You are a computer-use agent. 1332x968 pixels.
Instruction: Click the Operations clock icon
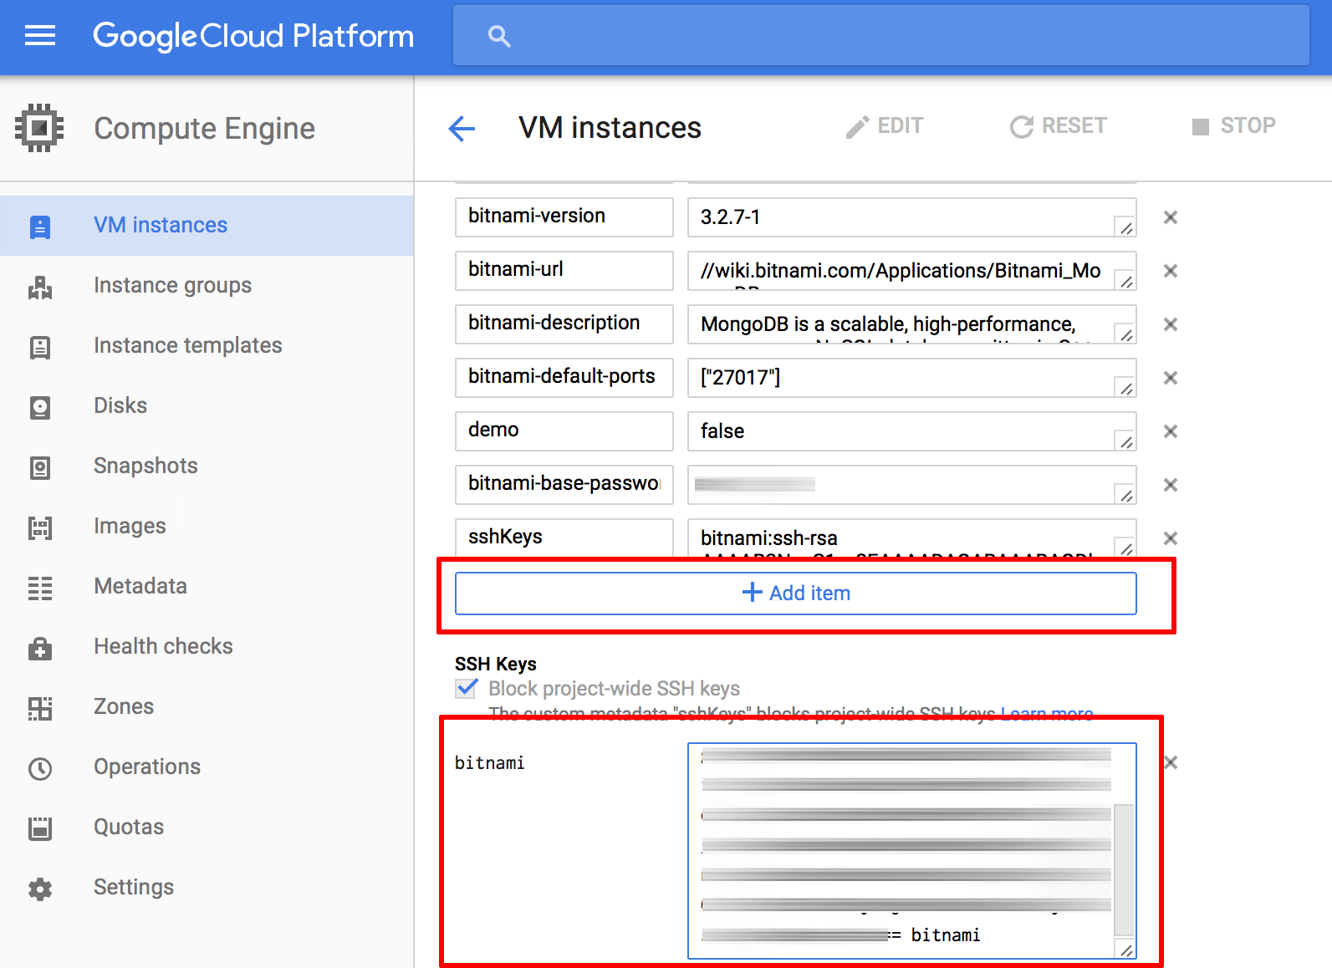point(40,768)
